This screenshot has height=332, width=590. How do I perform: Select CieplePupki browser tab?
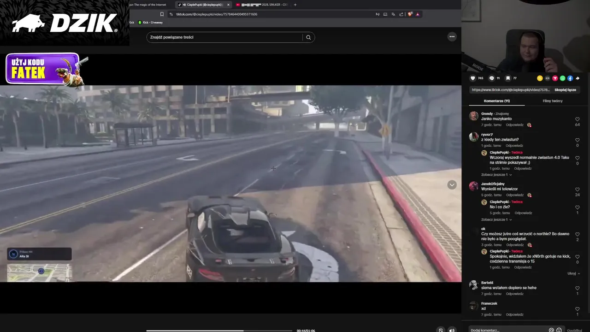click(202, 5)
